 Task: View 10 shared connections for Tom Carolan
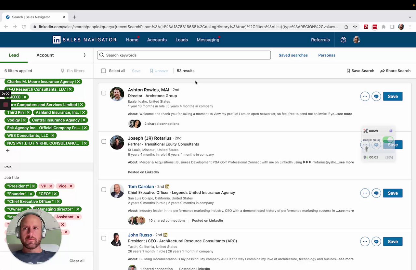[167, 221]
